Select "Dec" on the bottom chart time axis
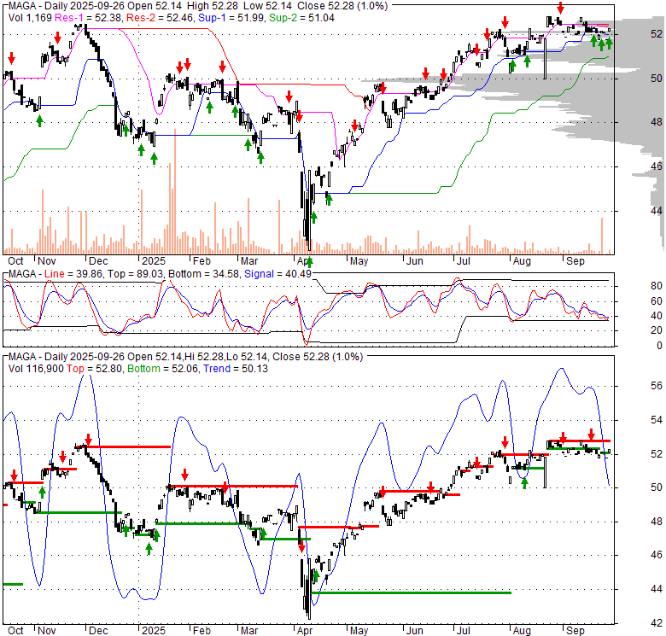666x636 pixels. (x=98, y=631)
